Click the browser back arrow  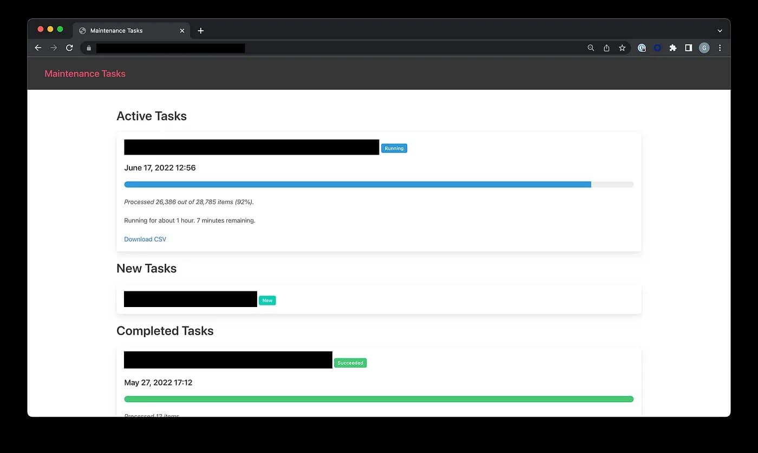tap(38, 48)
